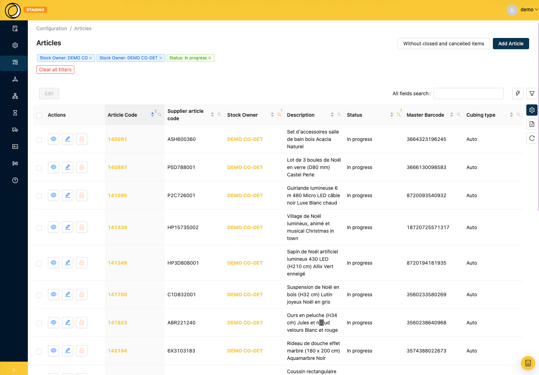Open the document search sidebar icon
539x375 pixels.
(15, 28)
